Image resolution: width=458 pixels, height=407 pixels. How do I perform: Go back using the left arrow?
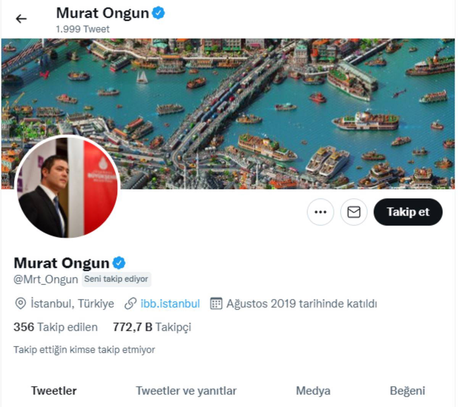(x=21, y=19)
